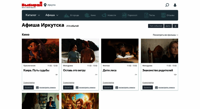Click the bison poster for Дети леса

(x=120, y=51)
